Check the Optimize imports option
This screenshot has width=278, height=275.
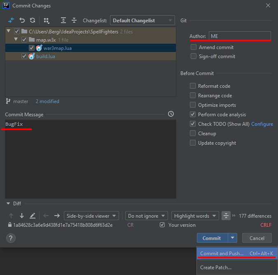pyautogui.click(x=193, y=105)
